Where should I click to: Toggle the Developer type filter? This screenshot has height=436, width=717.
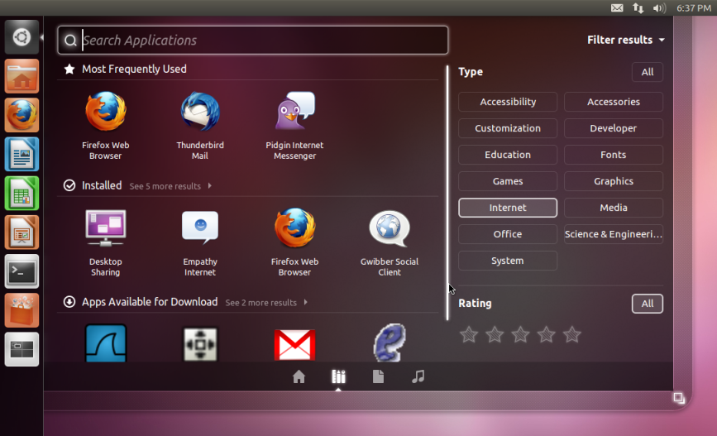(613, 128)
